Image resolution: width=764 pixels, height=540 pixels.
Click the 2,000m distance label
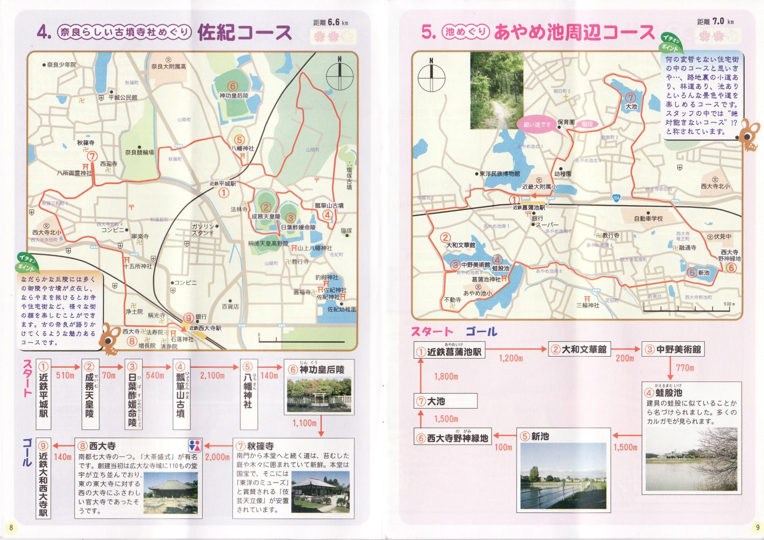(217, 457)
